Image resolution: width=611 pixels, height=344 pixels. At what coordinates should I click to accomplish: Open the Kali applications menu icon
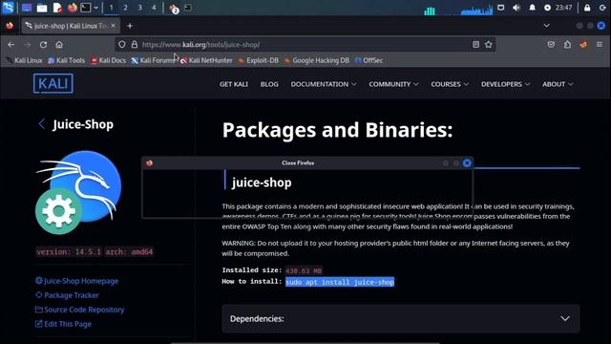pyautogui.click(x=8, y=8)
